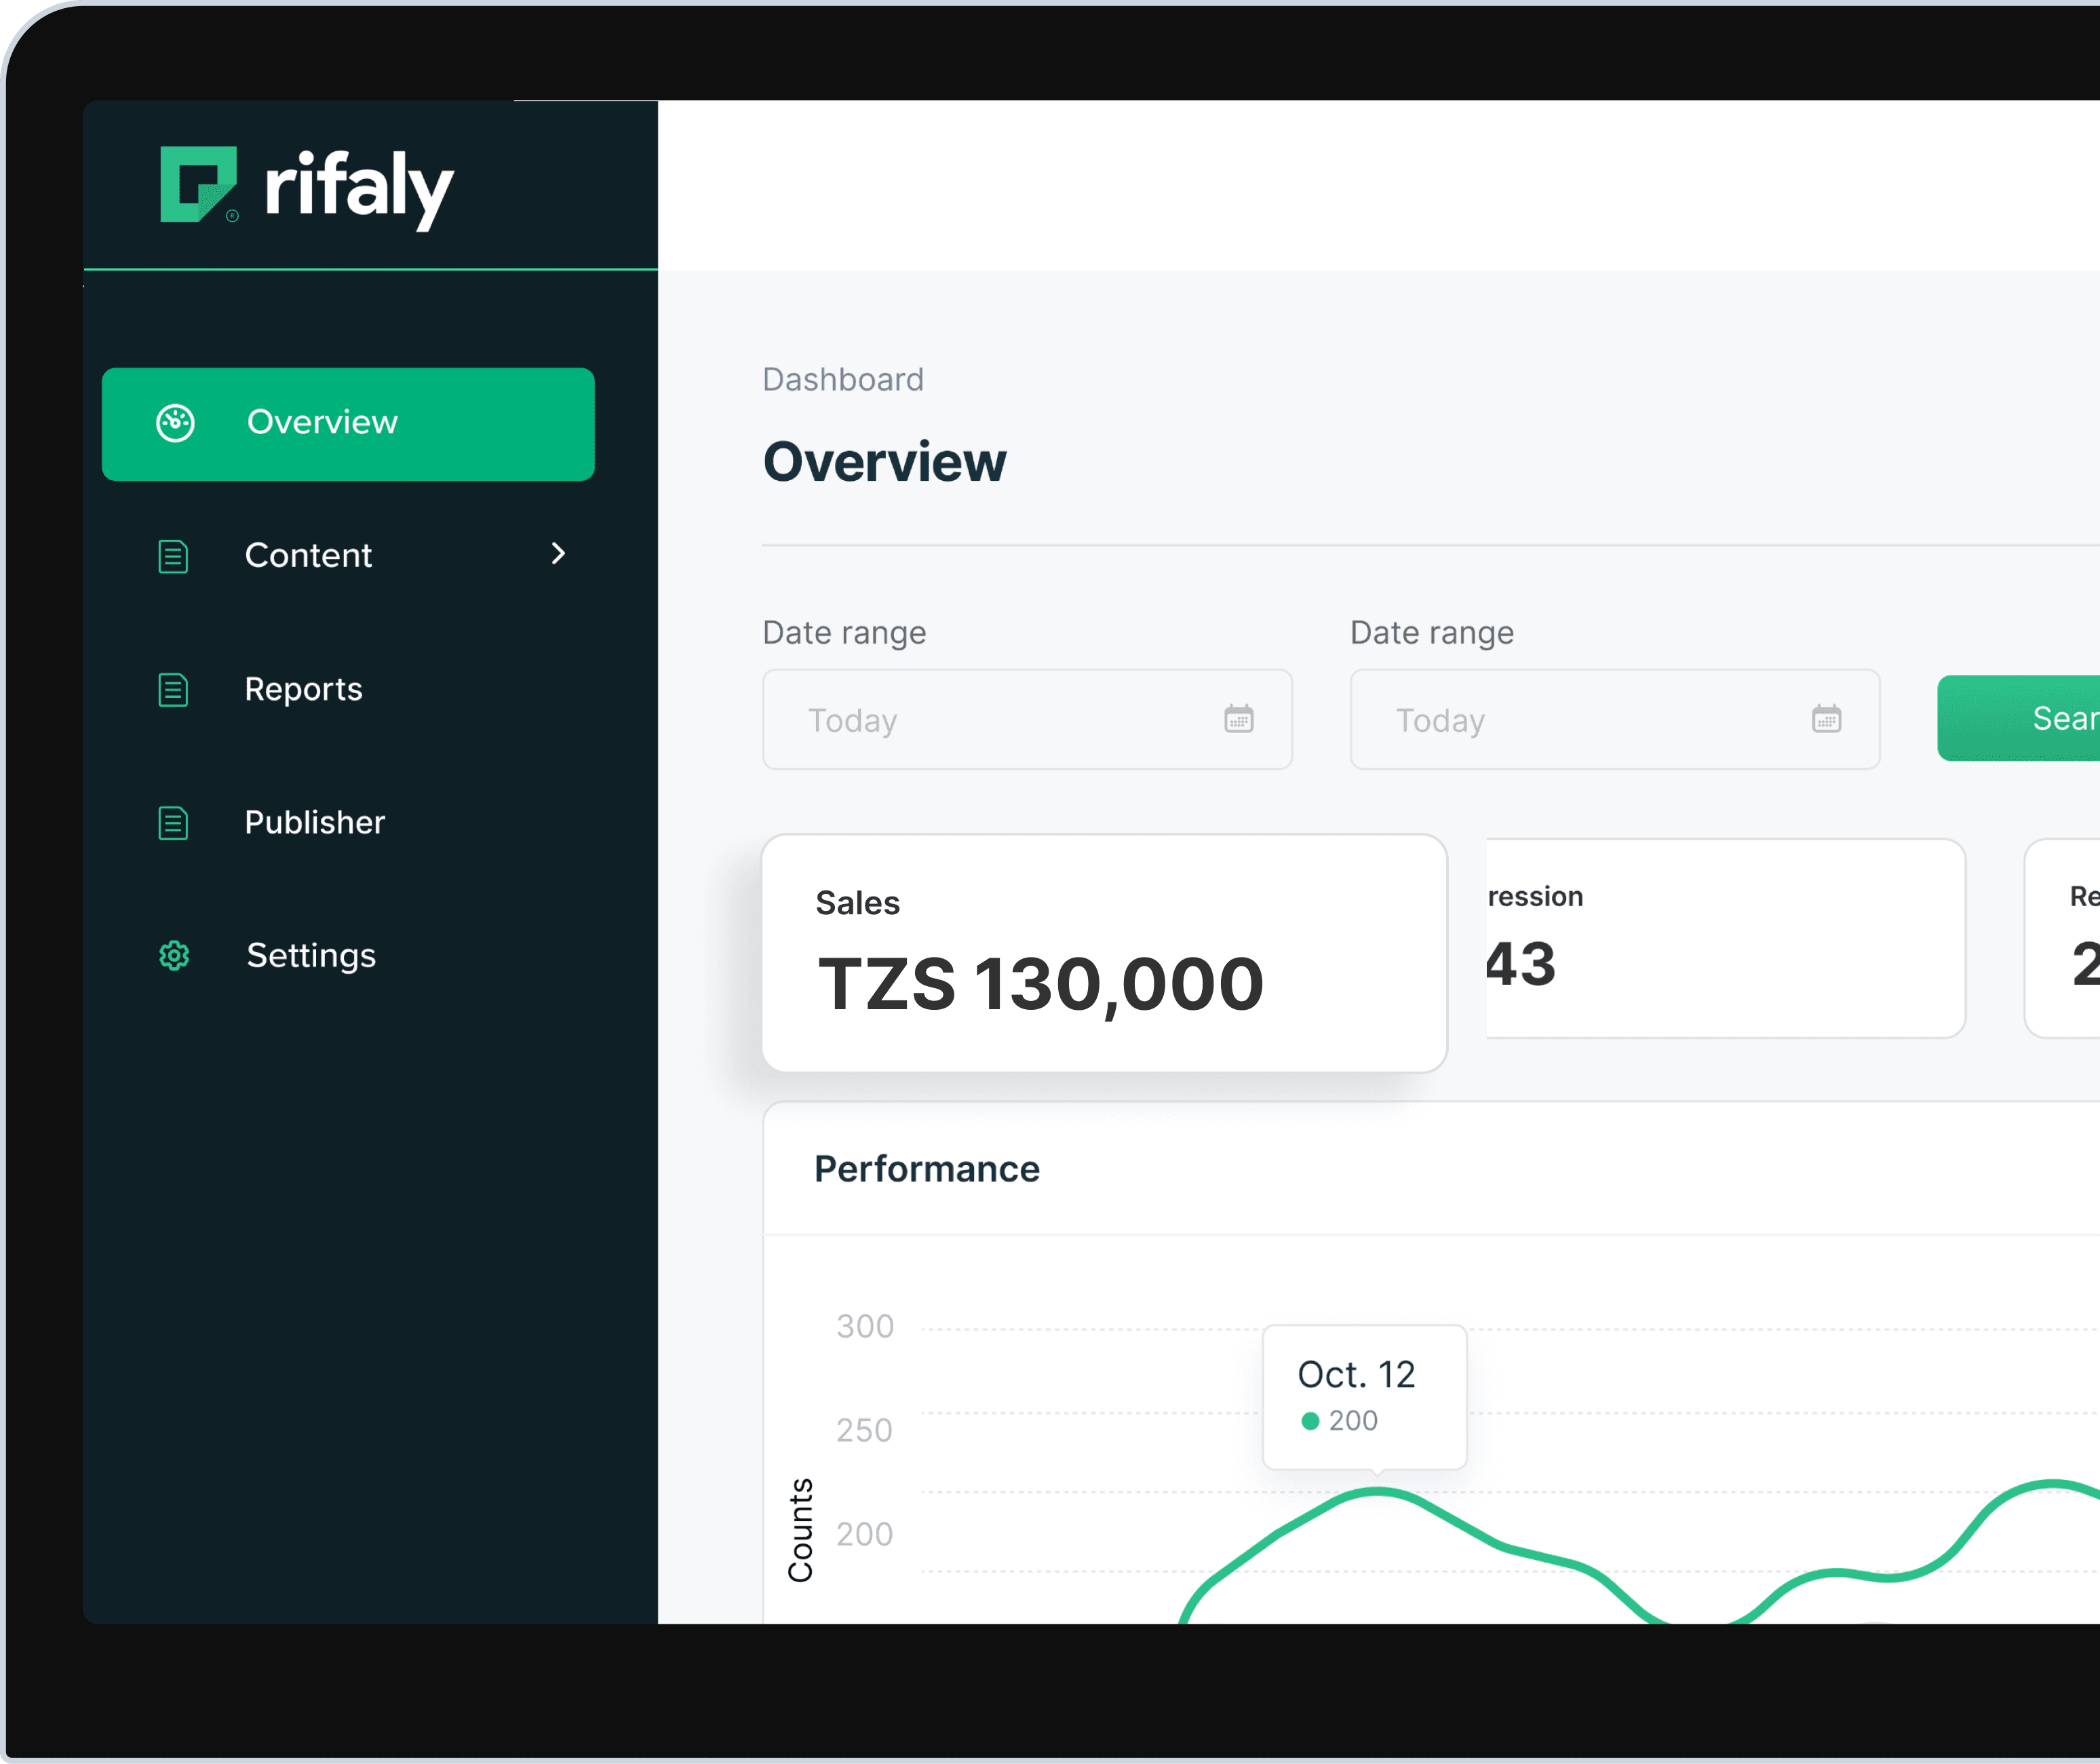The image size is (2100, 1764).
Task: Open Publisher from the sidebar
Action: point(314,822)
